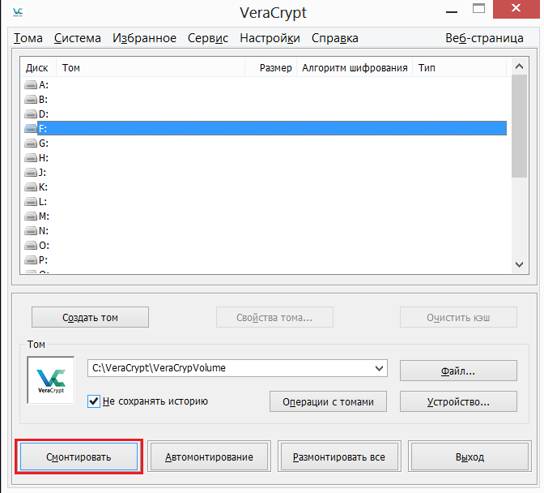Click the Том column header
This screenshot has height=493, width=544.
click(151, 68)
